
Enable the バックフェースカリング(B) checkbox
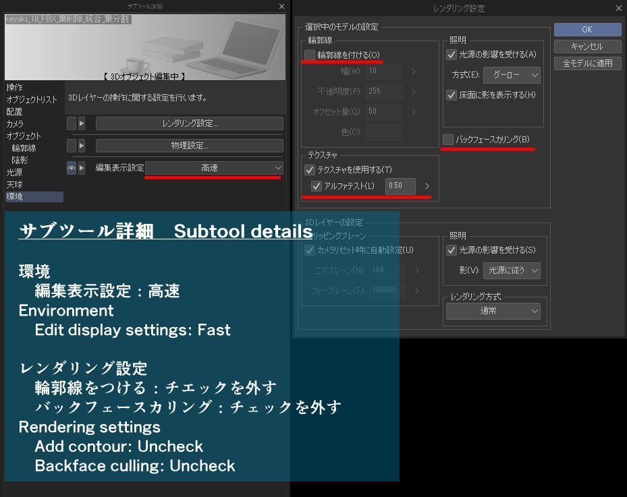[x=447, y=138]
